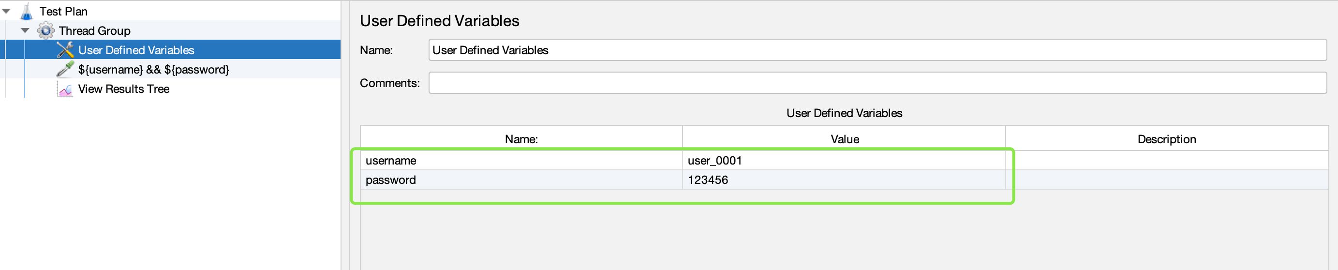Open the View Results Tree listener
Viewport: 1338px width, 270px height.
(124, 89)
